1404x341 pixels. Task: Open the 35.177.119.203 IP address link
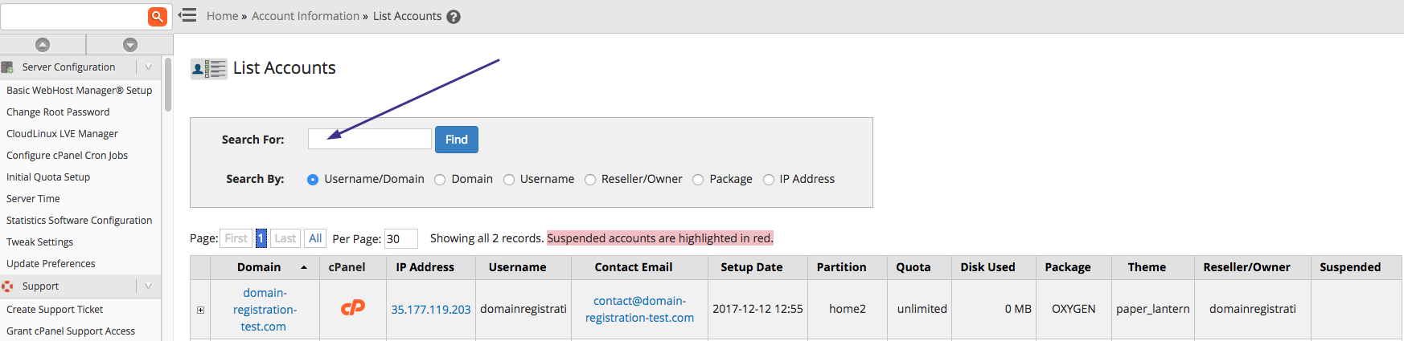(430, 310)
